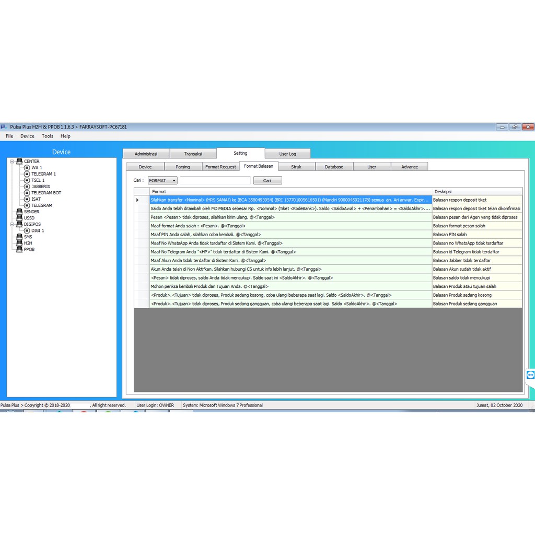Click 'Balasan Produk sedang gangguan' description cell
Screen dimensions: 535x535
tap(477, 304)
